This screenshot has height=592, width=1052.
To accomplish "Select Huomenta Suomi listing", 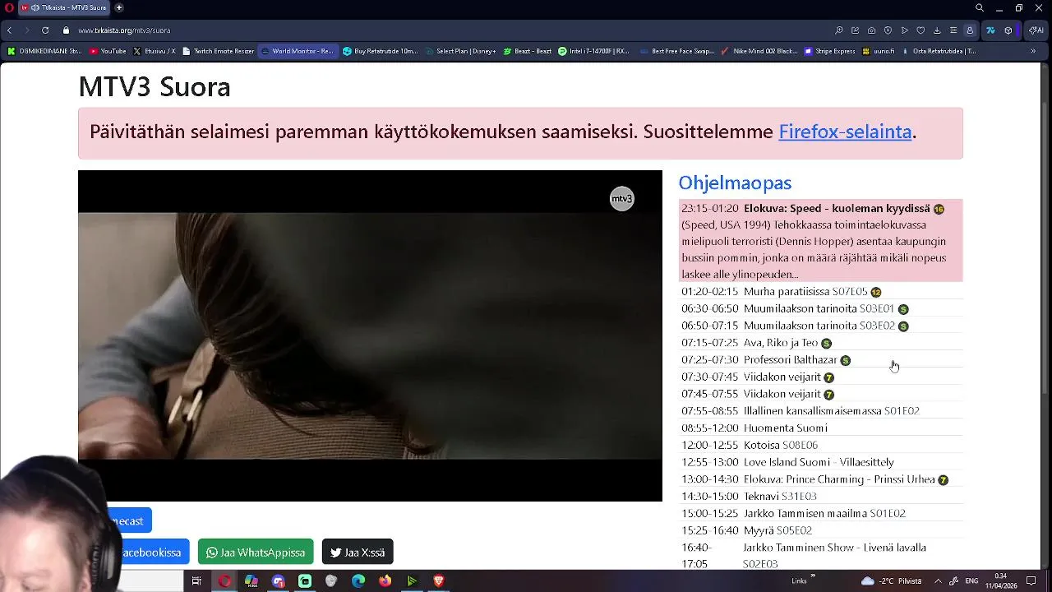I will click(821, 428).
